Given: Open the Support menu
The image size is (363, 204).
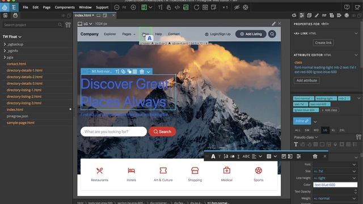Looking at the screenshot, I should [x=102, y=7].
